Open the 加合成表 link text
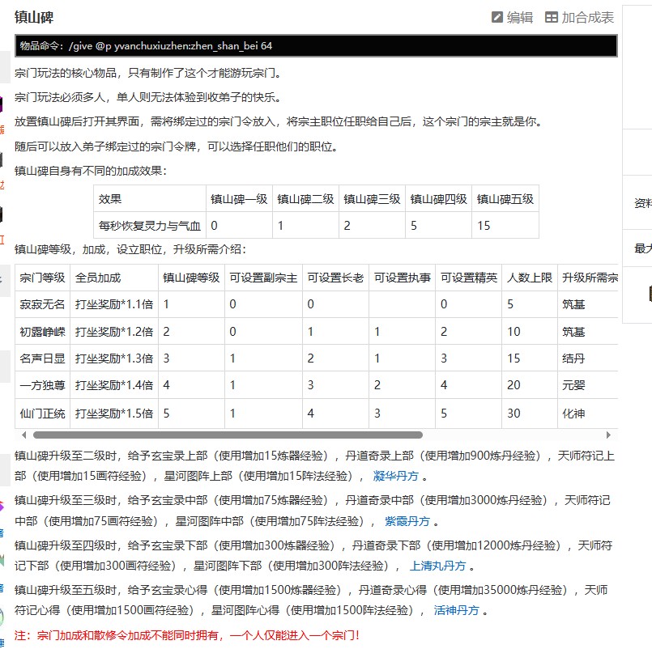The height and width of the screenshot is (649, 652). click(587, 18)
